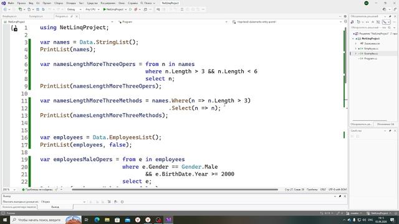The width and height of the screenshot is (399, 224).
Task: Click Solution Explorer switch views icon
Action: (x=358, y=22)
